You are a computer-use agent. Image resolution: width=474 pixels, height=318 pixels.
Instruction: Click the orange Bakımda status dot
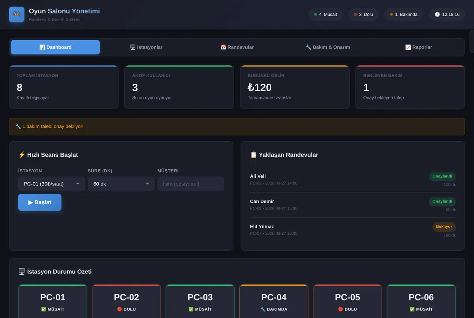point(391,15)
